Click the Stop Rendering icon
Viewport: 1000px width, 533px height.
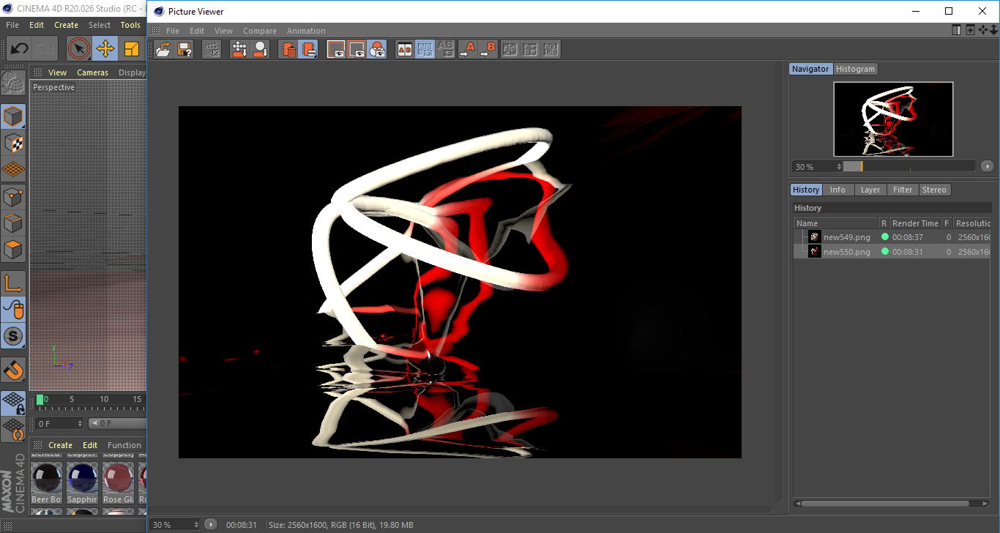(x=212, y=50)
